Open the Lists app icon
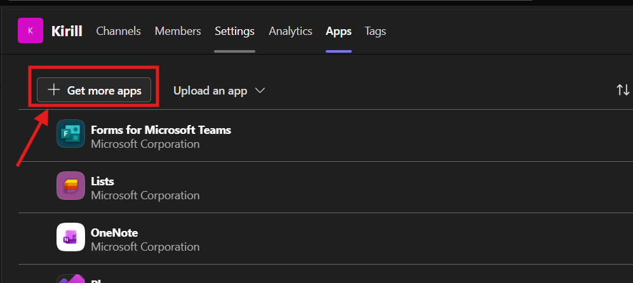 pyautogui.click(x=70, y=185)
